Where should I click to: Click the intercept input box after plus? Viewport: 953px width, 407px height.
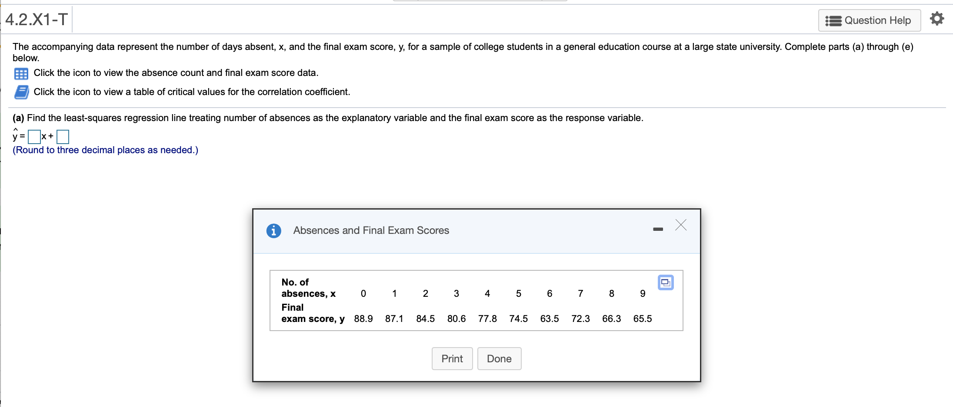63,137
